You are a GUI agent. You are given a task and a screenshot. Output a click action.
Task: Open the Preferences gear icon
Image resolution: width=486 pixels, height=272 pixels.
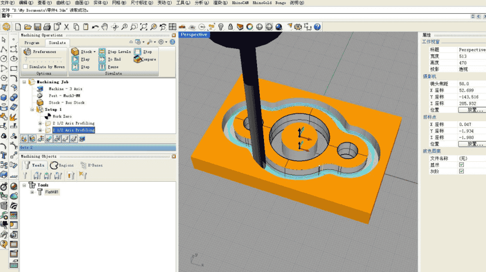pos(27,52)
